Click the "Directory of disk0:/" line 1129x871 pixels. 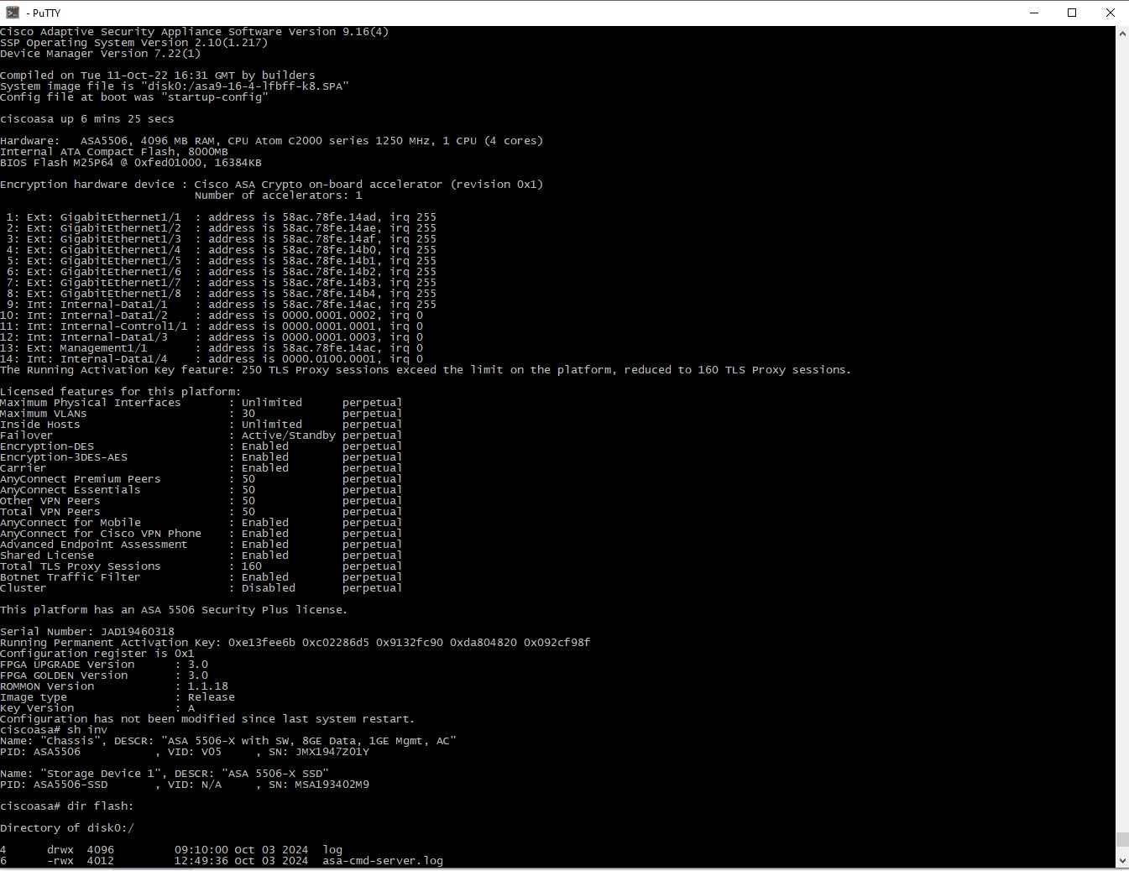pyautogui.click(x=67, y=828)
